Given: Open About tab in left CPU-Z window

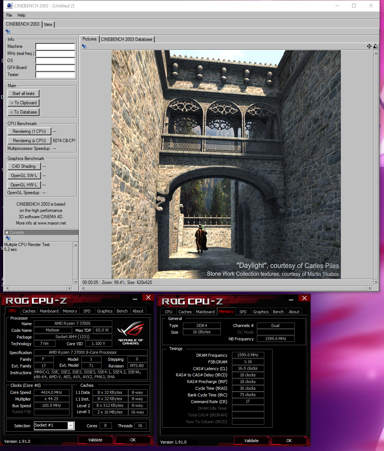Looking at the screenshot, I should pos(138,311).
